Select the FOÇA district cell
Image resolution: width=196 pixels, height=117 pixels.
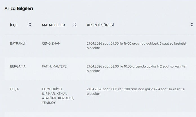coord(14,89)
